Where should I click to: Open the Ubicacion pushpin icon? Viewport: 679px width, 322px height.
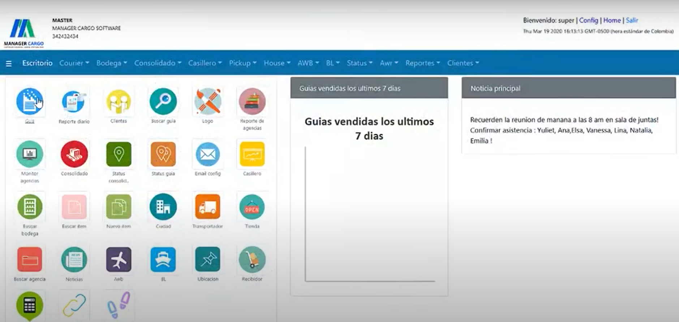coord(207,260)
